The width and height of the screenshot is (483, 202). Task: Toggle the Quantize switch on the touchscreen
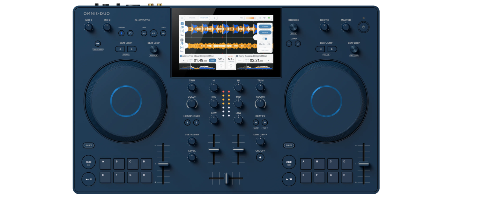(265, 39)
